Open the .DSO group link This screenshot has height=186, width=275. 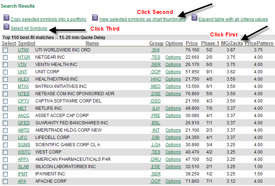[x=156, y=101]
